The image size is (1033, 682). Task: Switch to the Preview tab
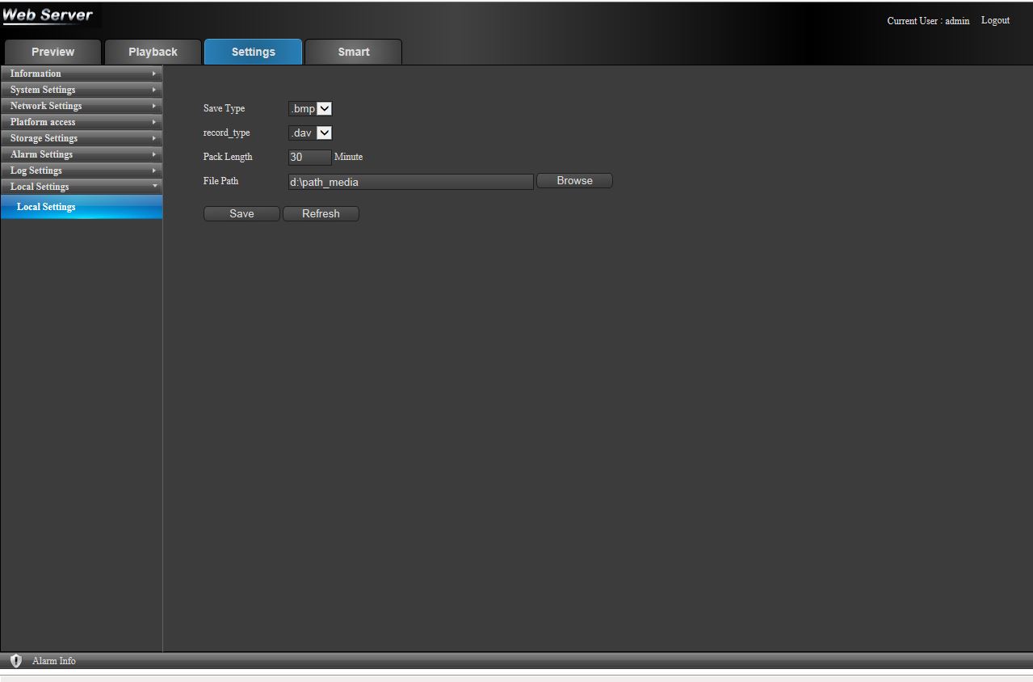tap(52, 52)
